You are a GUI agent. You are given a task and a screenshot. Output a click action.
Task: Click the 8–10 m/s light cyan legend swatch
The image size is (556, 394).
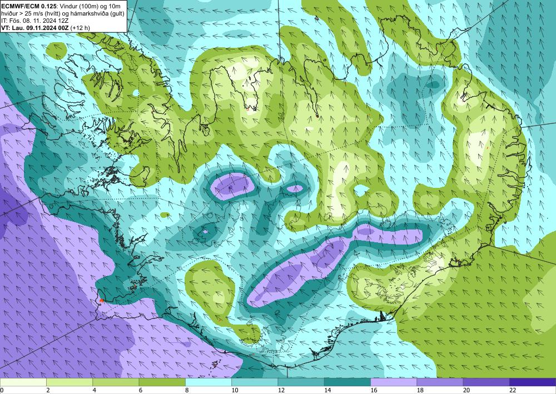(x=209, y=382)
